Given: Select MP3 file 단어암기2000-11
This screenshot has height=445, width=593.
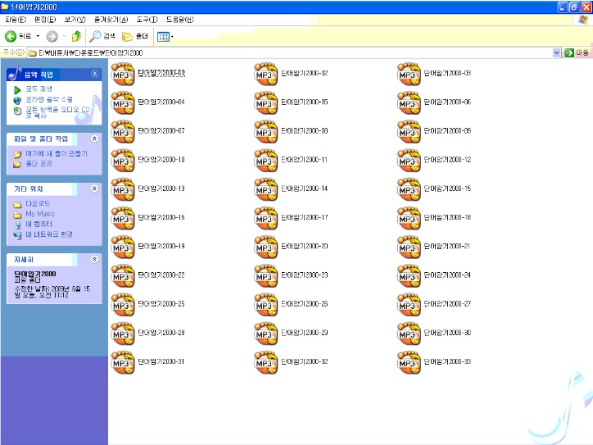Looking at the screenshot, I should tap(291, 160).
